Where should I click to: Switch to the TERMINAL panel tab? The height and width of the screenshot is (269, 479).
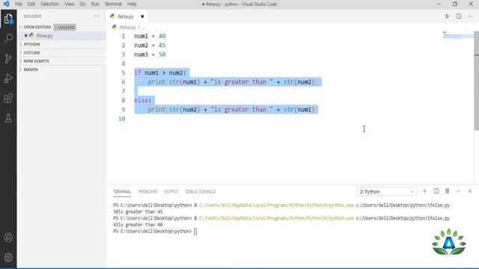click(122, 191)
